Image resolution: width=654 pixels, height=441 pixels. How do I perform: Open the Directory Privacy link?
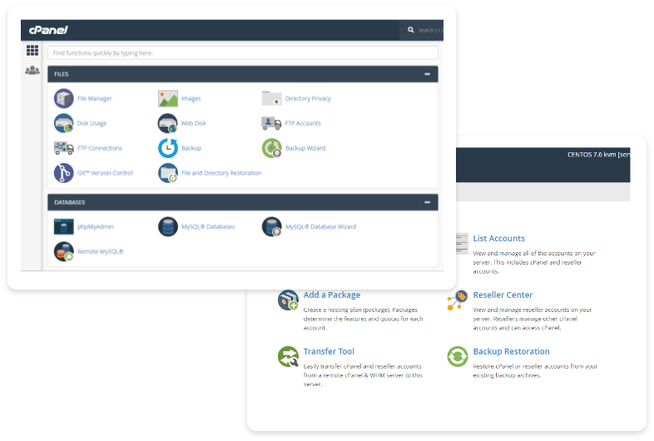point(308,98)
